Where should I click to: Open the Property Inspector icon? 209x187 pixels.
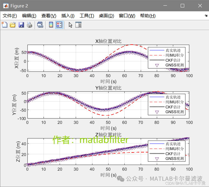point(78,25)
